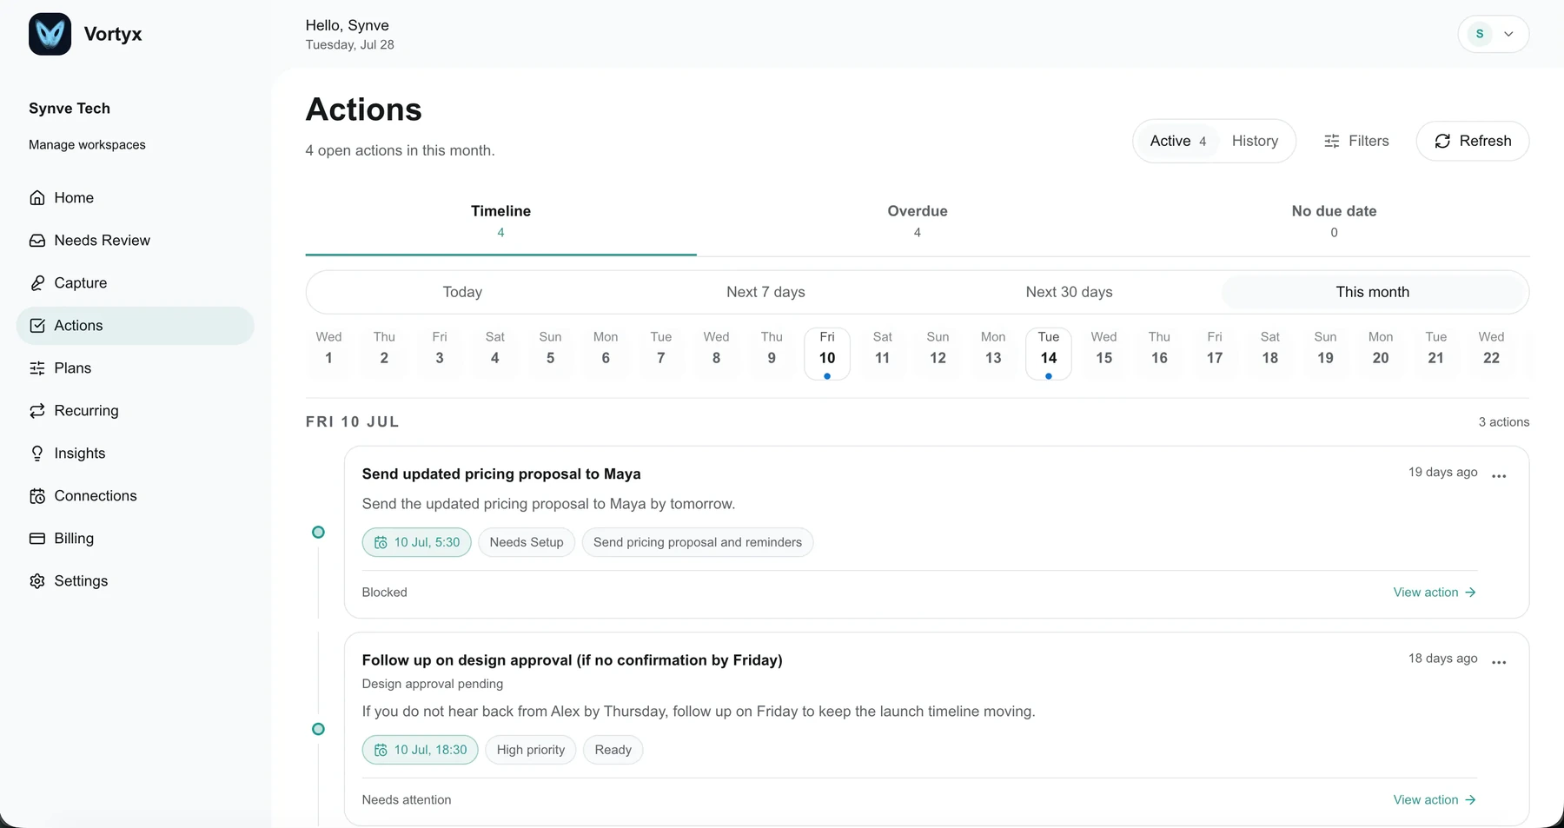Open the No due date tab

[x=1334, y=222]
